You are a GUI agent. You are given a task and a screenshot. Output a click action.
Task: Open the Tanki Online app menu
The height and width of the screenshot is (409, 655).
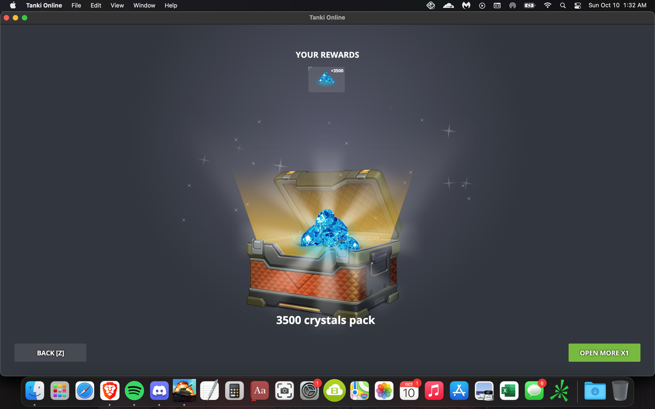pos(44,5)
